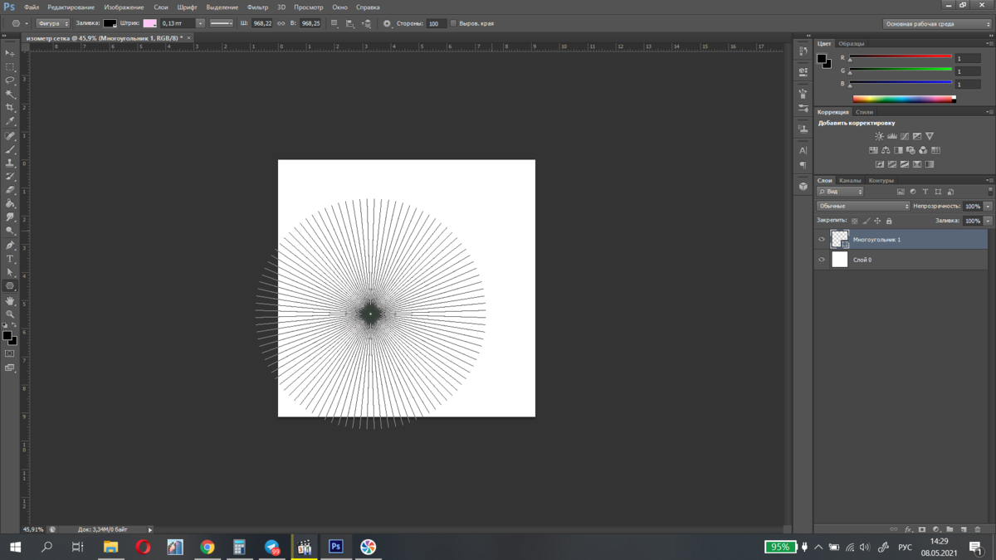Hide the Многоугольник 1 layer
Viewport: 996px width, 560px height.
[822, 240]
